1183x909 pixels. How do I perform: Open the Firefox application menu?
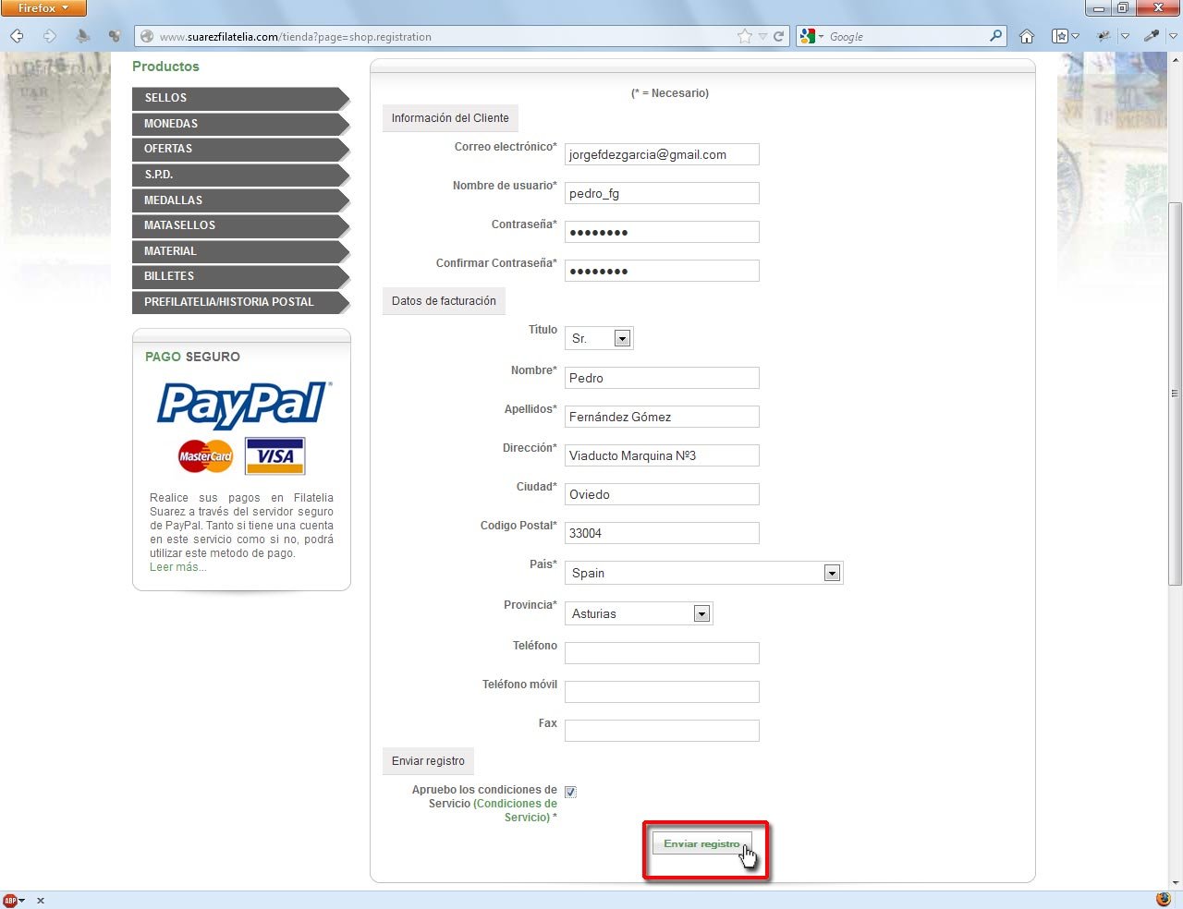(43, 8)
